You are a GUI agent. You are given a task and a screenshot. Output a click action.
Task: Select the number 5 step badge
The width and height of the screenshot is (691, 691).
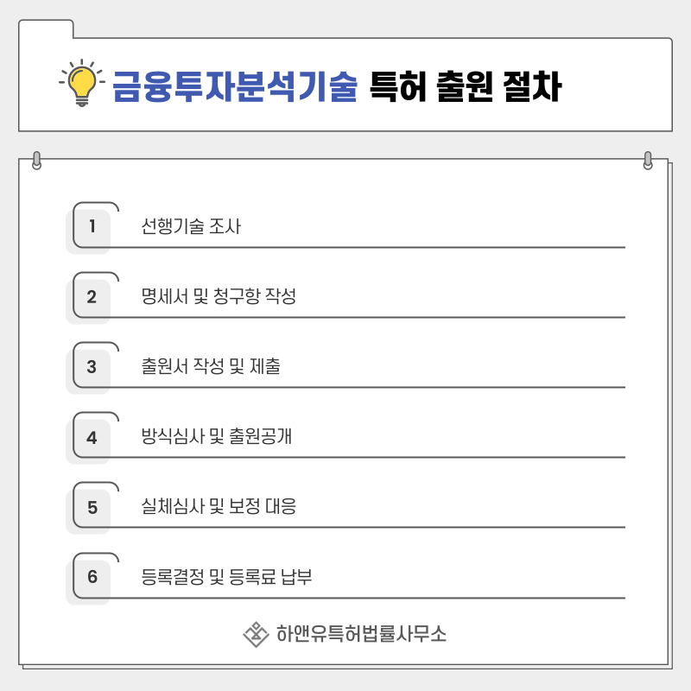(92, 507)
